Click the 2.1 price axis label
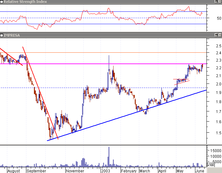The image size is (222, 173). [219, 76]
